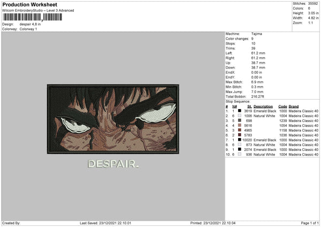
Task: Click the 'Brand' column header
Action: pyautogui.click(x=294, y=107)
